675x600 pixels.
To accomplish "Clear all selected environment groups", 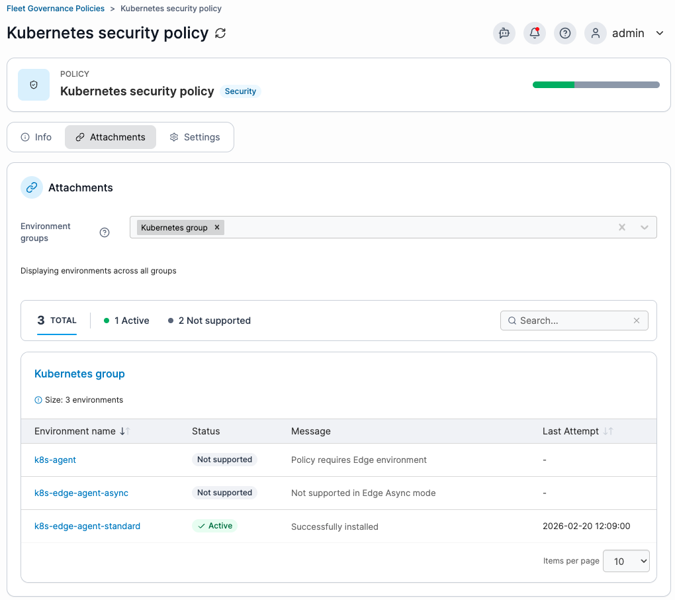I will (x=622, y=227).
